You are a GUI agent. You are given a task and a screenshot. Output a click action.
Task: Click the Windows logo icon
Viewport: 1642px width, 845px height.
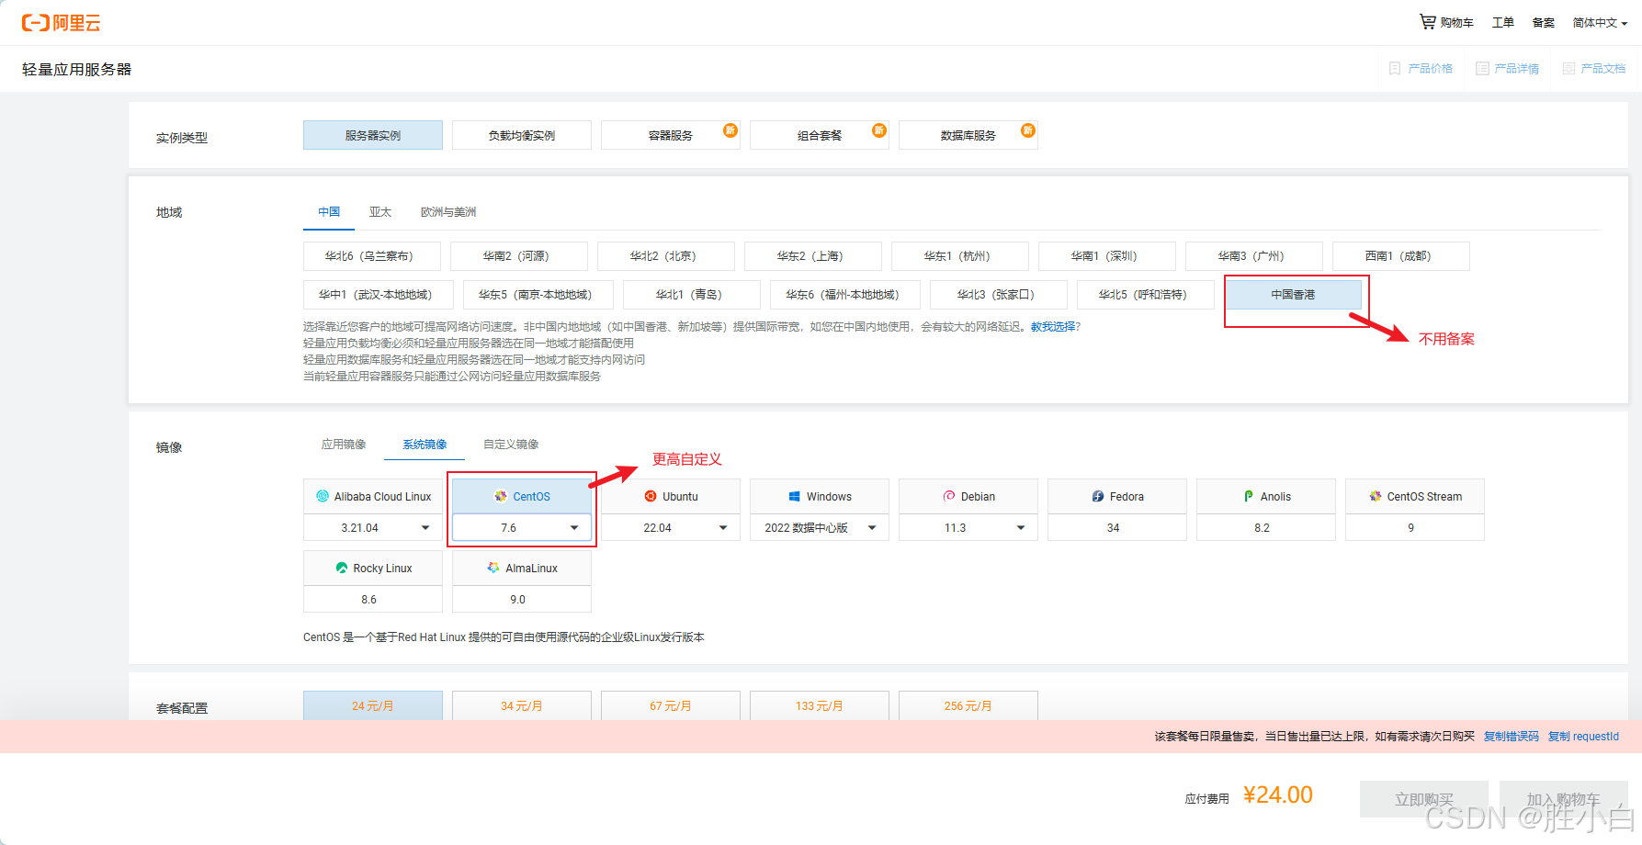click(x=794, y=497)
